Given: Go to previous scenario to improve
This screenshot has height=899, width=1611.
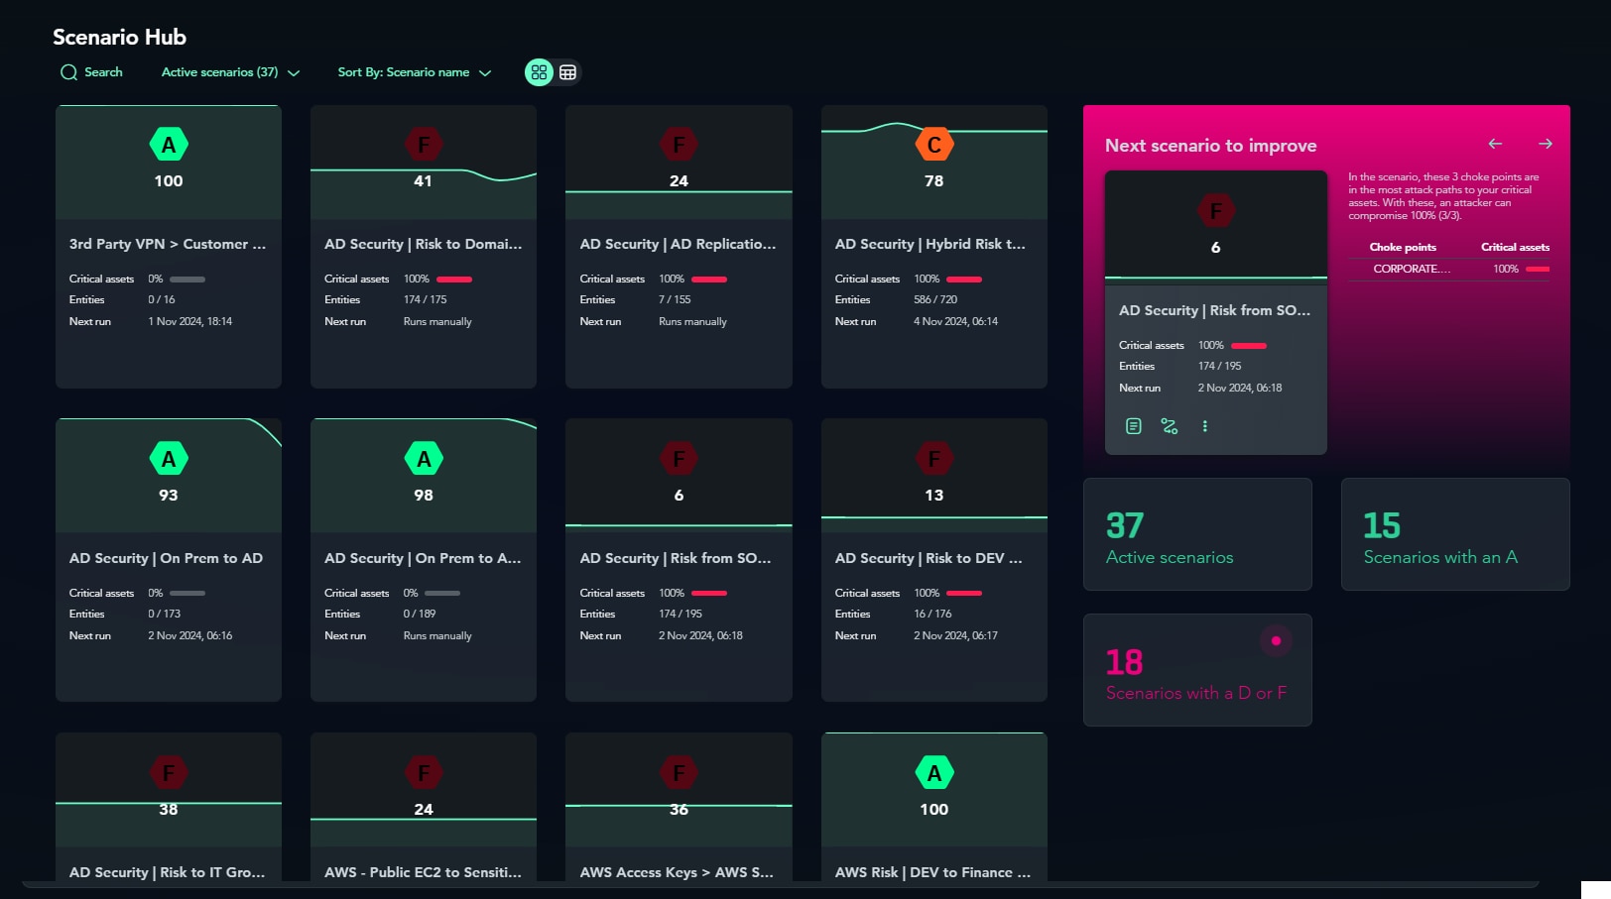Looking at the screenshot, I should coord(1495,144).
